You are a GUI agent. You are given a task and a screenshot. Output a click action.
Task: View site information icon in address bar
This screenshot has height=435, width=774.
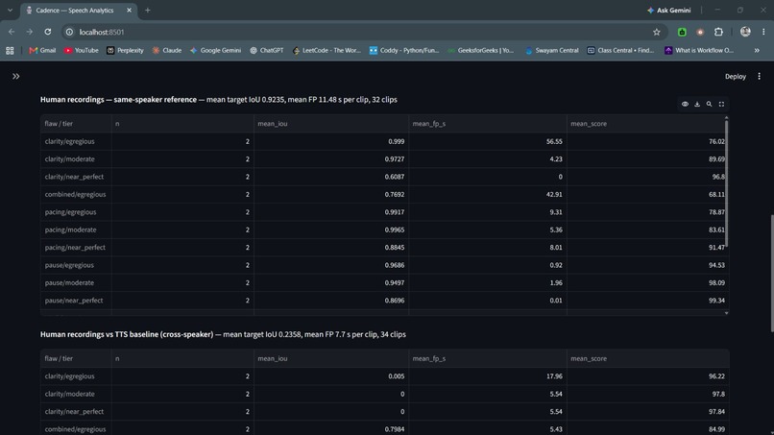point(69,32)
